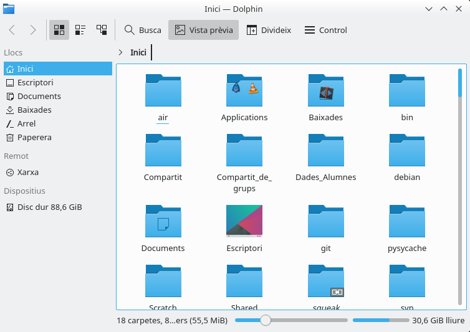
Task: Open window menu from titlebar Dolphin icon
Action: click(x=9, y=9)
